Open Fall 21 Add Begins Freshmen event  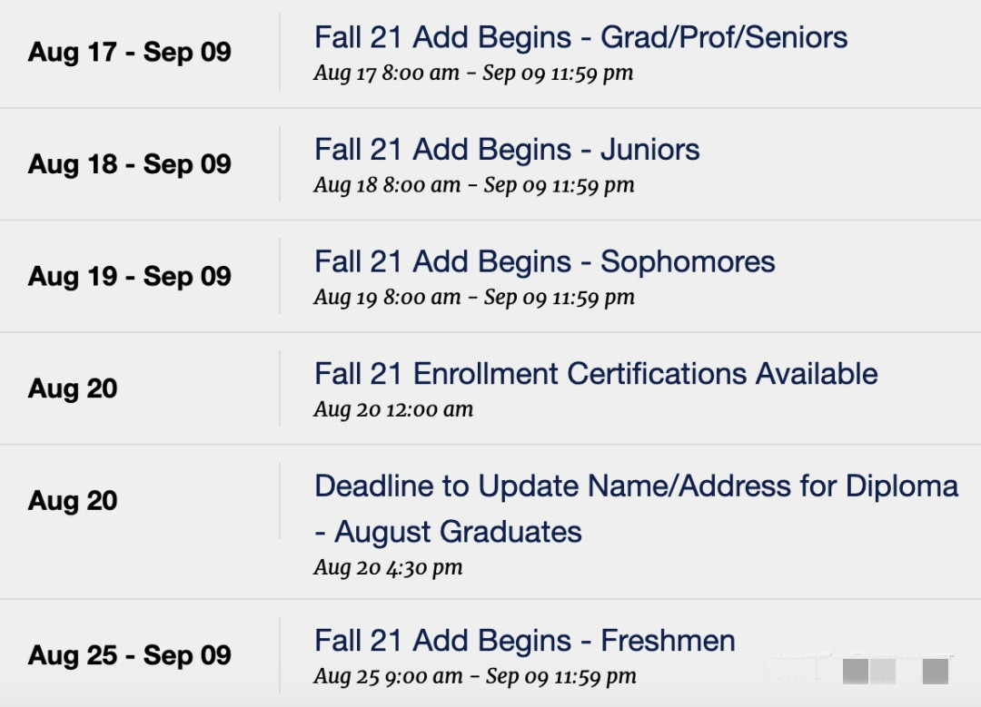pos(524,641)
